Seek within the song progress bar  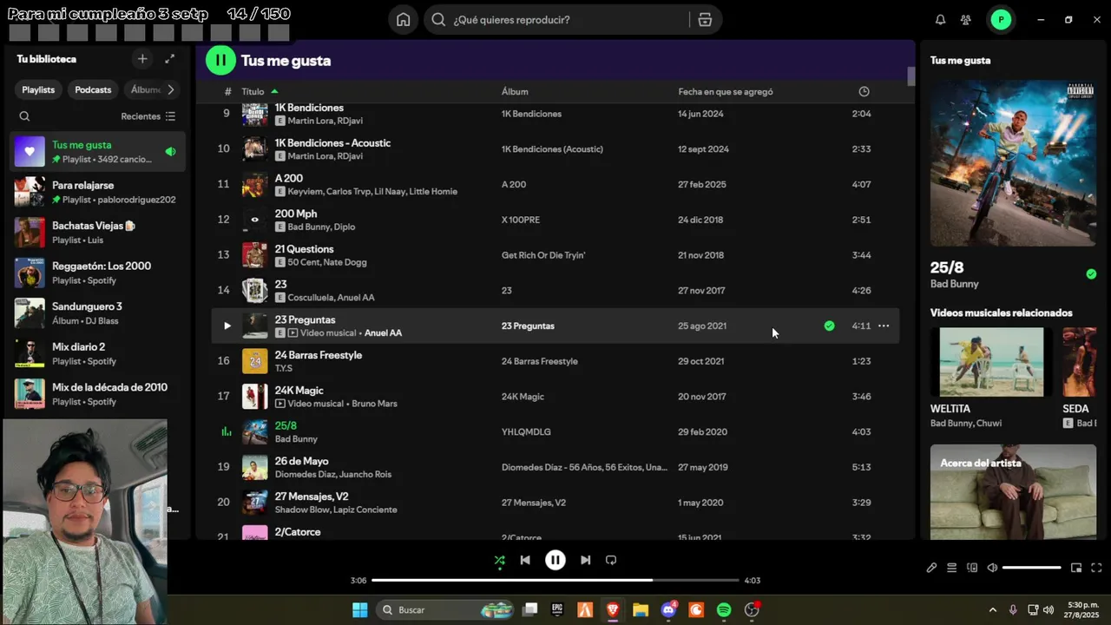(x=555, y=580)
